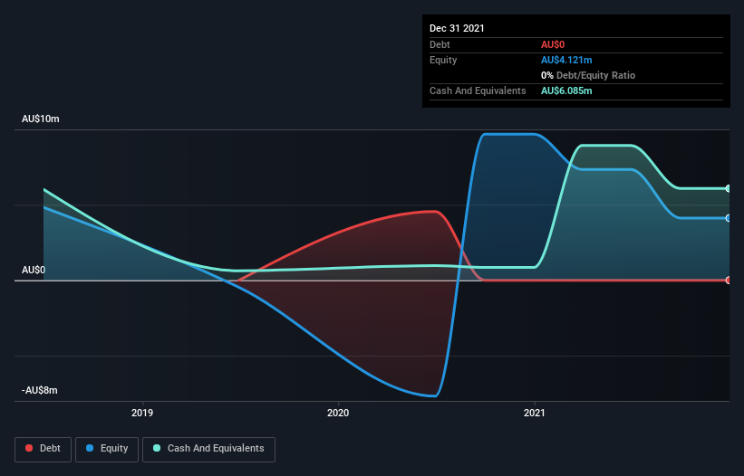Image resolution: width=744 pixels, height=476 pixels.
Task: Click the 2019 x-axis label
Action: 142,413
